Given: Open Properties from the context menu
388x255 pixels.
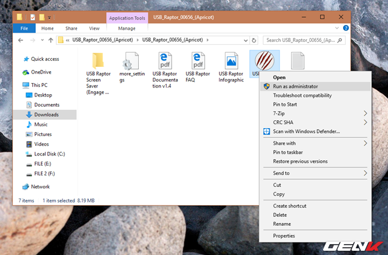Looking at the screenshot, I should coord(315,236).
